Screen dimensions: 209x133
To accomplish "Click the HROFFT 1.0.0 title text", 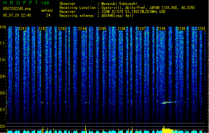I will pyautogui.click(x=26, y=3).
